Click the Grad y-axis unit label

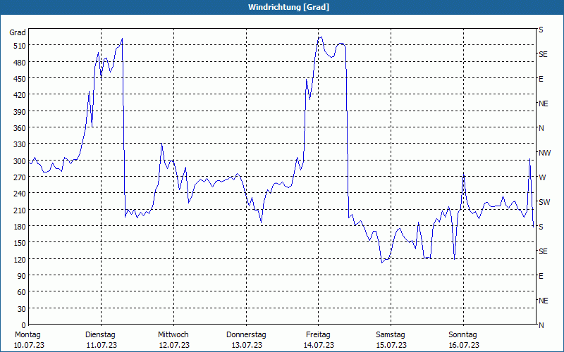tap(18, 32)
